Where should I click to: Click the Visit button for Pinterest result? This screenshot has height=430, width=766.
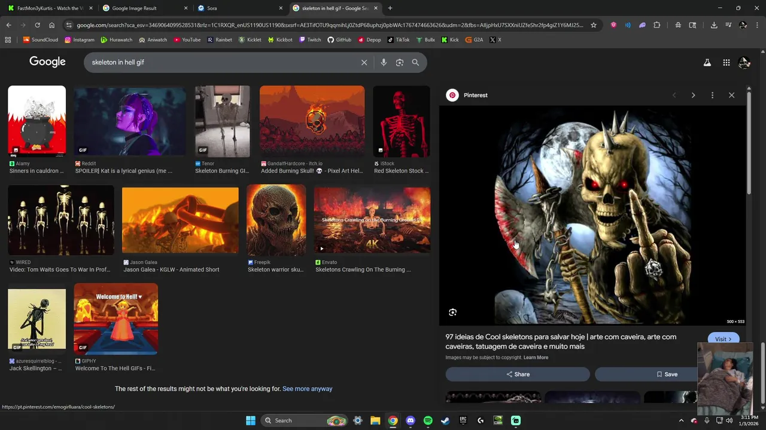coord(723,339)
